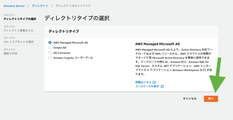Select step 2 ディレクトリ情報の入力 in sidebar
The height and width of the screenshot is (120, 233).
click(x=18, y=31)
